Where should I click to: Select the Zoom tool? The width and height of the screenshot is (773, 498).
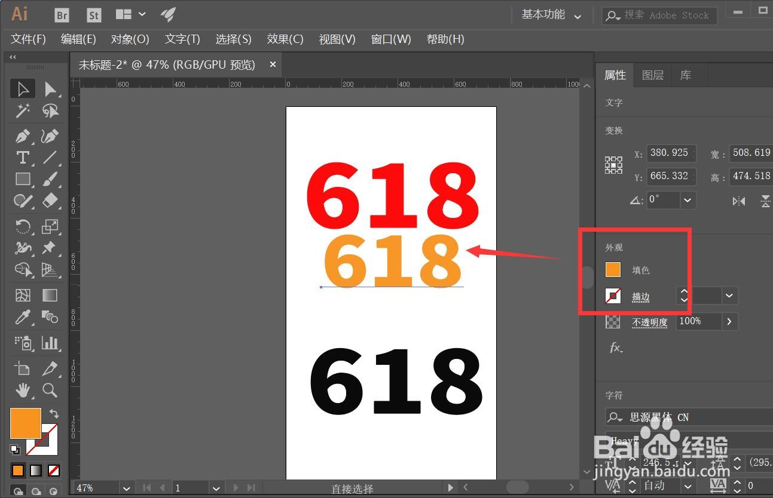click(50, 391)
